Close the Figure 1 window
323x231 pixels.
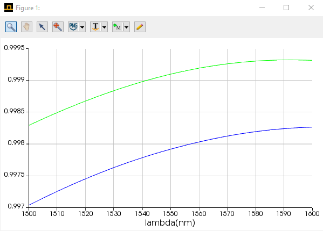311,8
